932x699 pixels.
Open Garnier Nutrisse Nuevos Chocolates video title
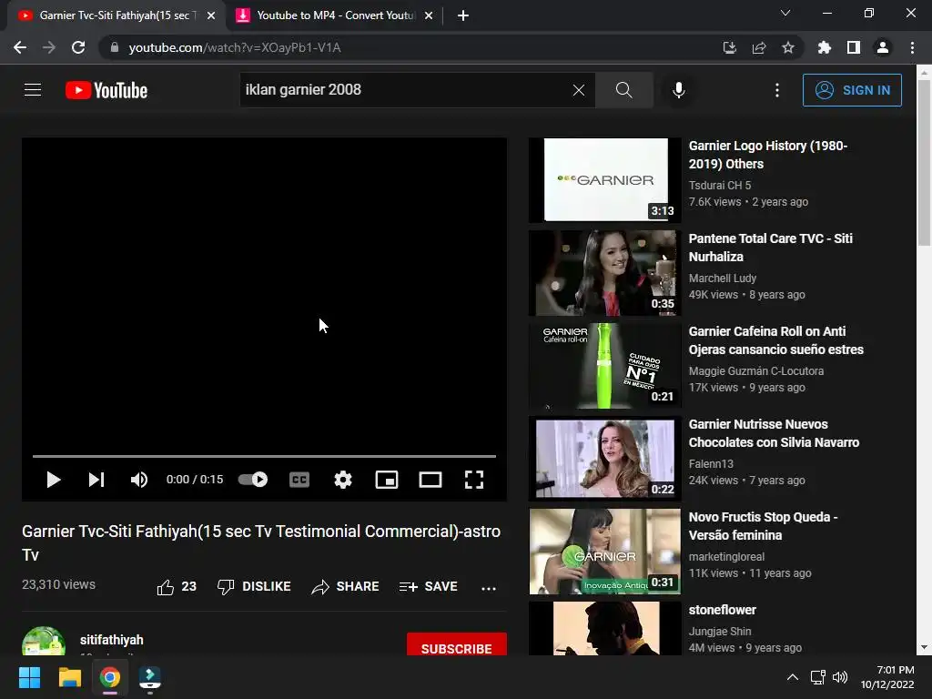774,433
